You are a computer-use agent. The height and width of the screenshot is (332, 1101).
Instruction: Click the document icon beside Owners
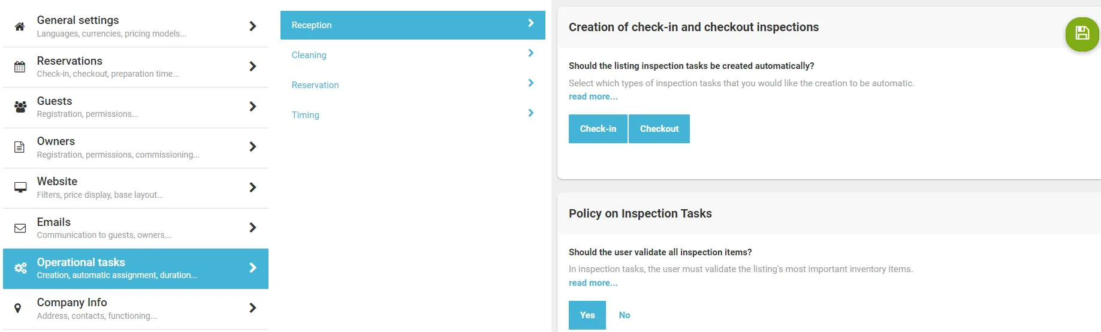(x=20, y=147)
